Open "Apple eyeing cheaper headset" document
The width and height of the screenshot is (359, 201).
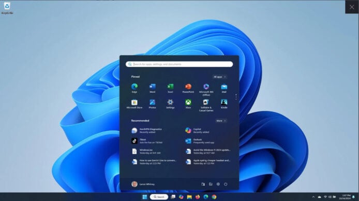pos(207,162)
